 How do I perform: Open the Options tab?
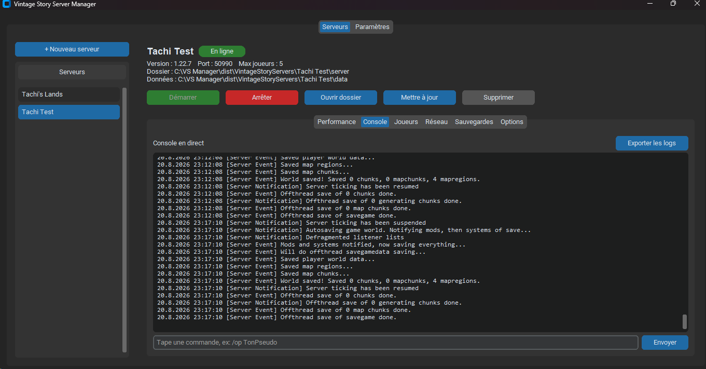512,122
